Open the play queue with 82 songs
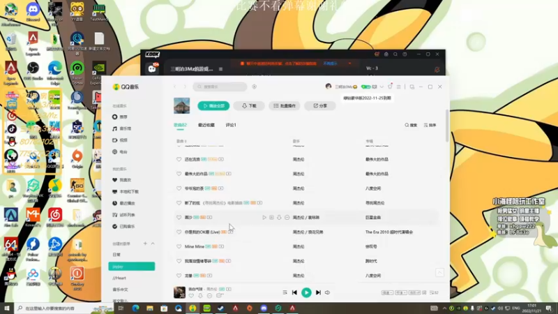Screen dimensions: 558x314 (434, 292)
